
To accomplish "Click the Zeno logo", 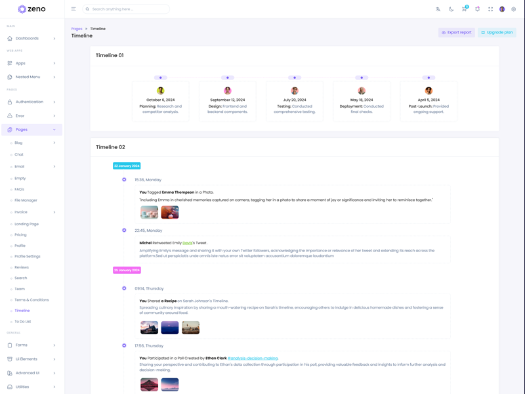I will (x=31, y=9).
